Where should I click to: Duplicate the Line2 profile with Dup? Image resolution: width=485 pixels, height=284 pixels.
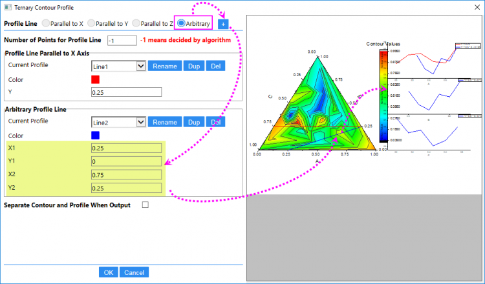click(194, 122)
